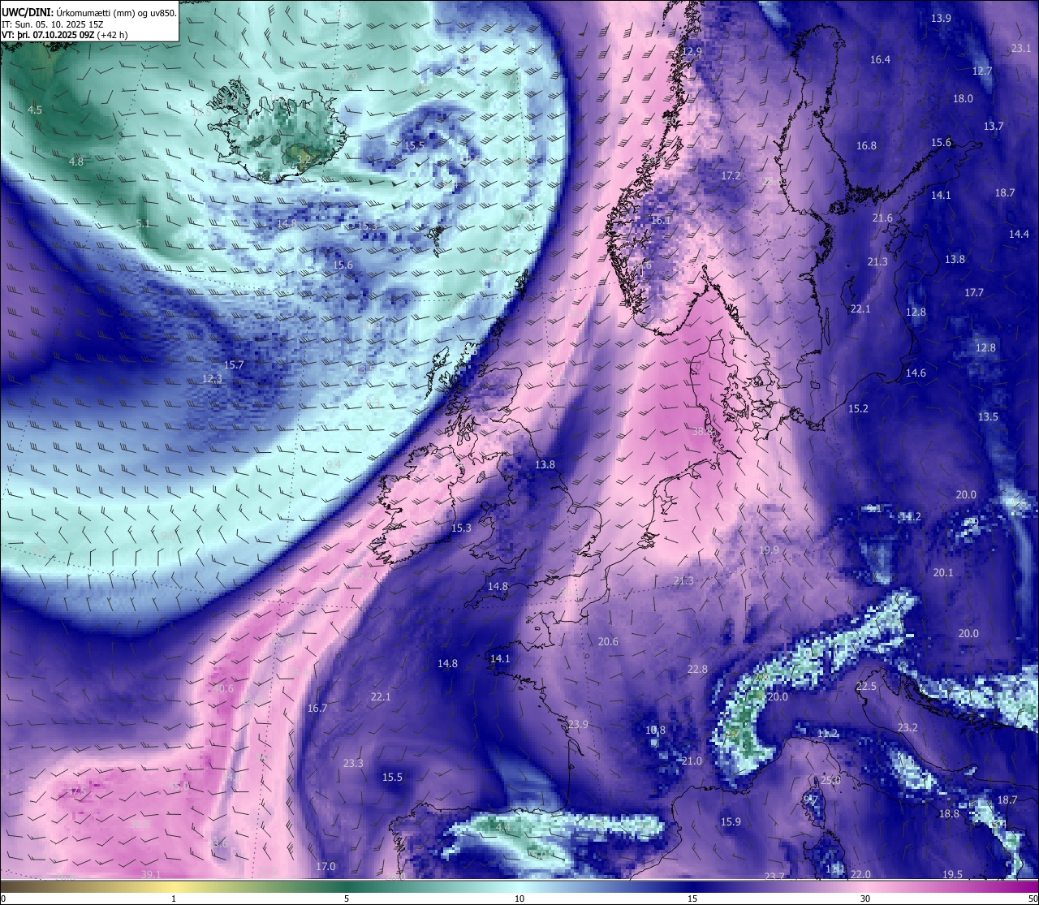This screenshot has width=1039, height=905.
Task: Click the '30' tick on the color scale
Action: tap(865, 899)
